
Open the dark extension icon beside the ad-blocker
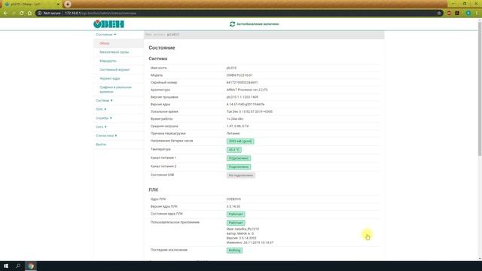pos(457,14)
